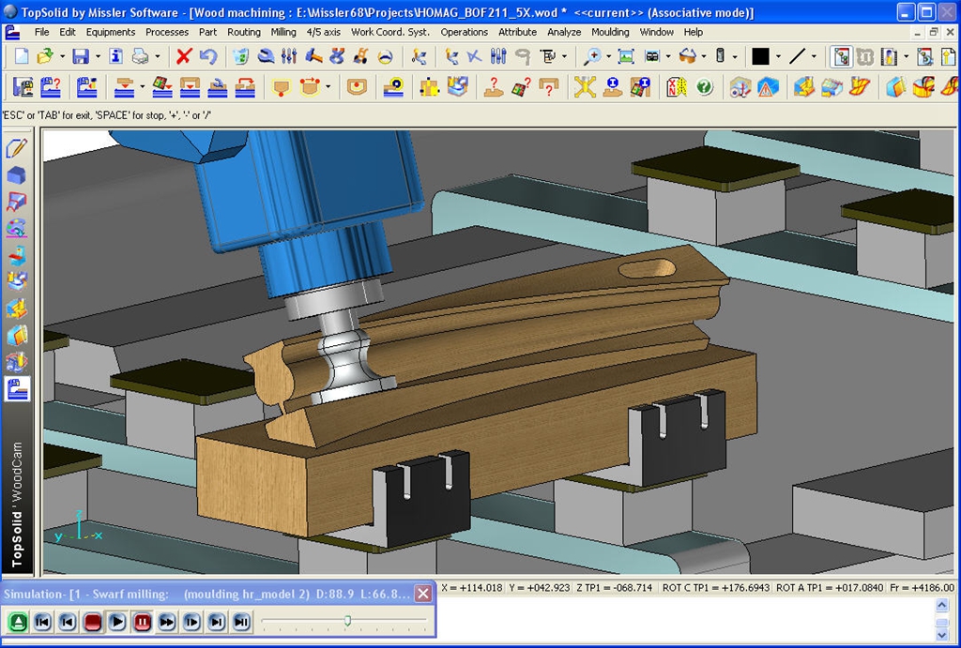961x648 pixels.
Task: Click the XN tool list icon
Action: coord(677,87)
